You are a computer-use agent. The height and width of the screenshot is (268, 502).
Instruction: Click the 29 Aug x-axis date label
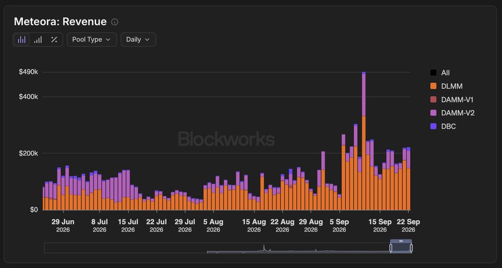[x=311, y=225]
